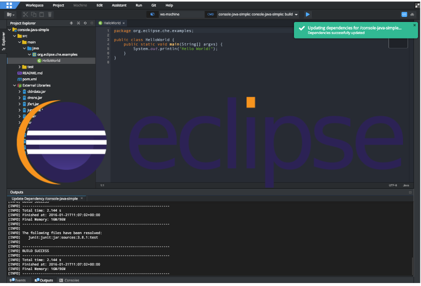The width and height of the screenshot is (421, 286).
Task: Collapse the java source folder
Action: pos(24,48)
